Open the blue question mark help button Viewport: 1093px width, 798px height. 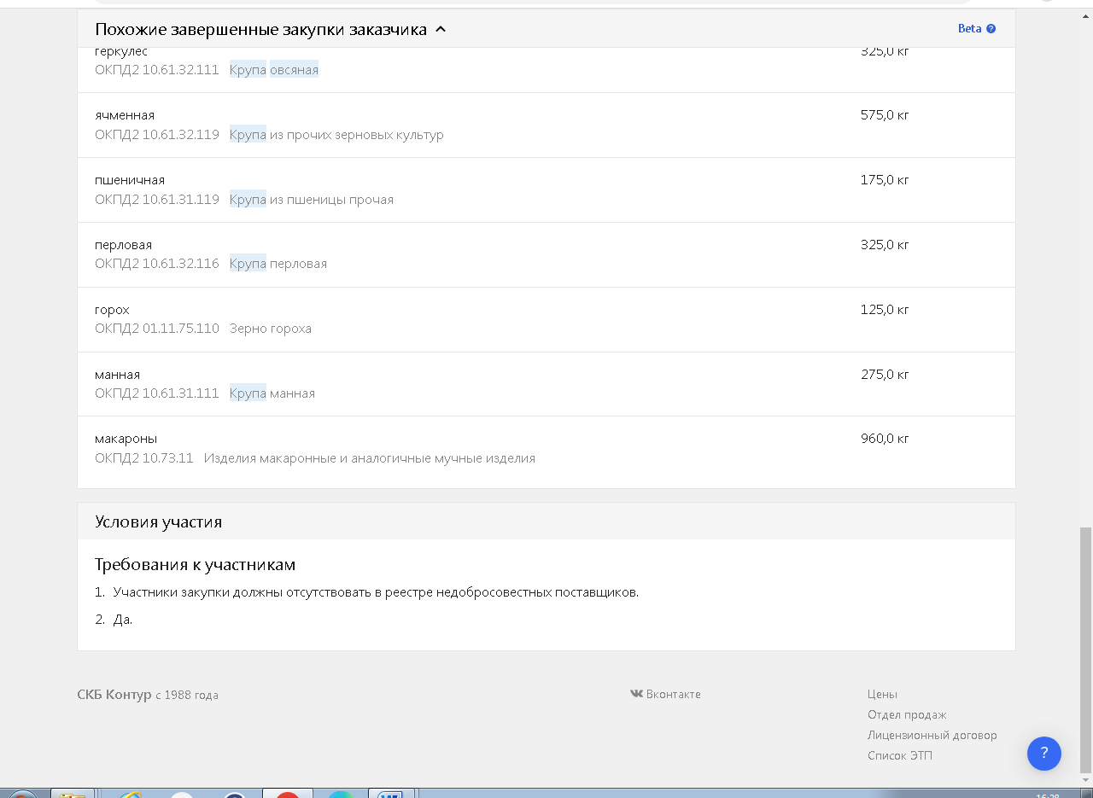pos(1044,754)
